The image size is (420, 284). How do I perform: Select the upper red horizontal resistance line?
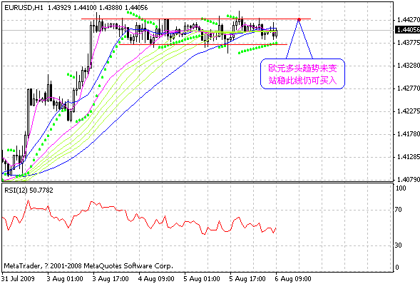click(x=196, y=19)
